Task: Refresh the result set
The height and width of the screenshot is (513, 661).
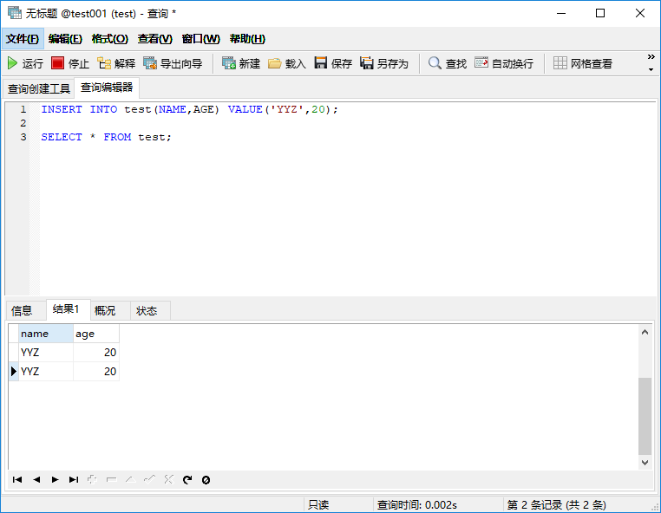Action: (x=187, y=479)
